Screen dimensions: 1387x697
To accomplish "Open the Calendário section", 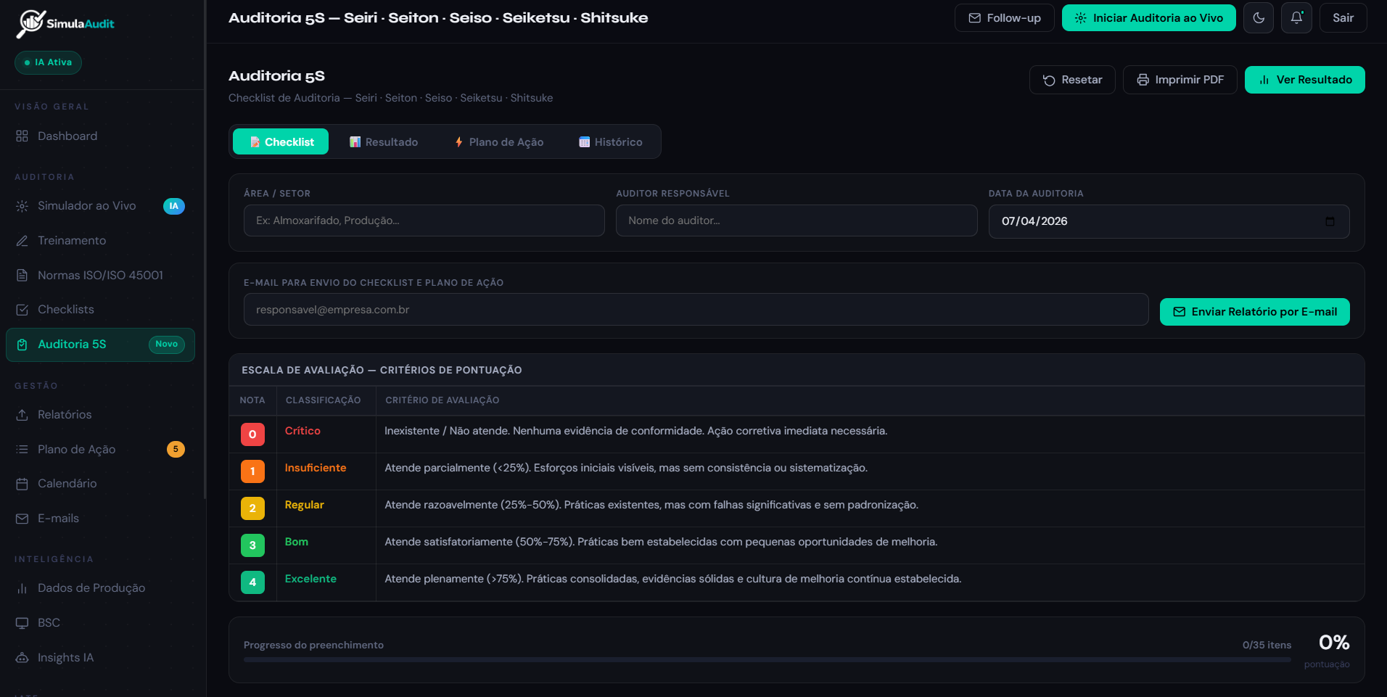I will pyautogui.click(x=67, y=483).
